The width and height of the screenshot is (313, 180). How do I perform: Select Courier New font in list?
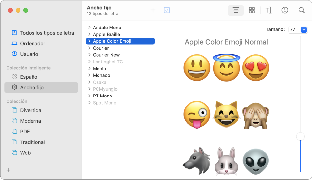106,55
